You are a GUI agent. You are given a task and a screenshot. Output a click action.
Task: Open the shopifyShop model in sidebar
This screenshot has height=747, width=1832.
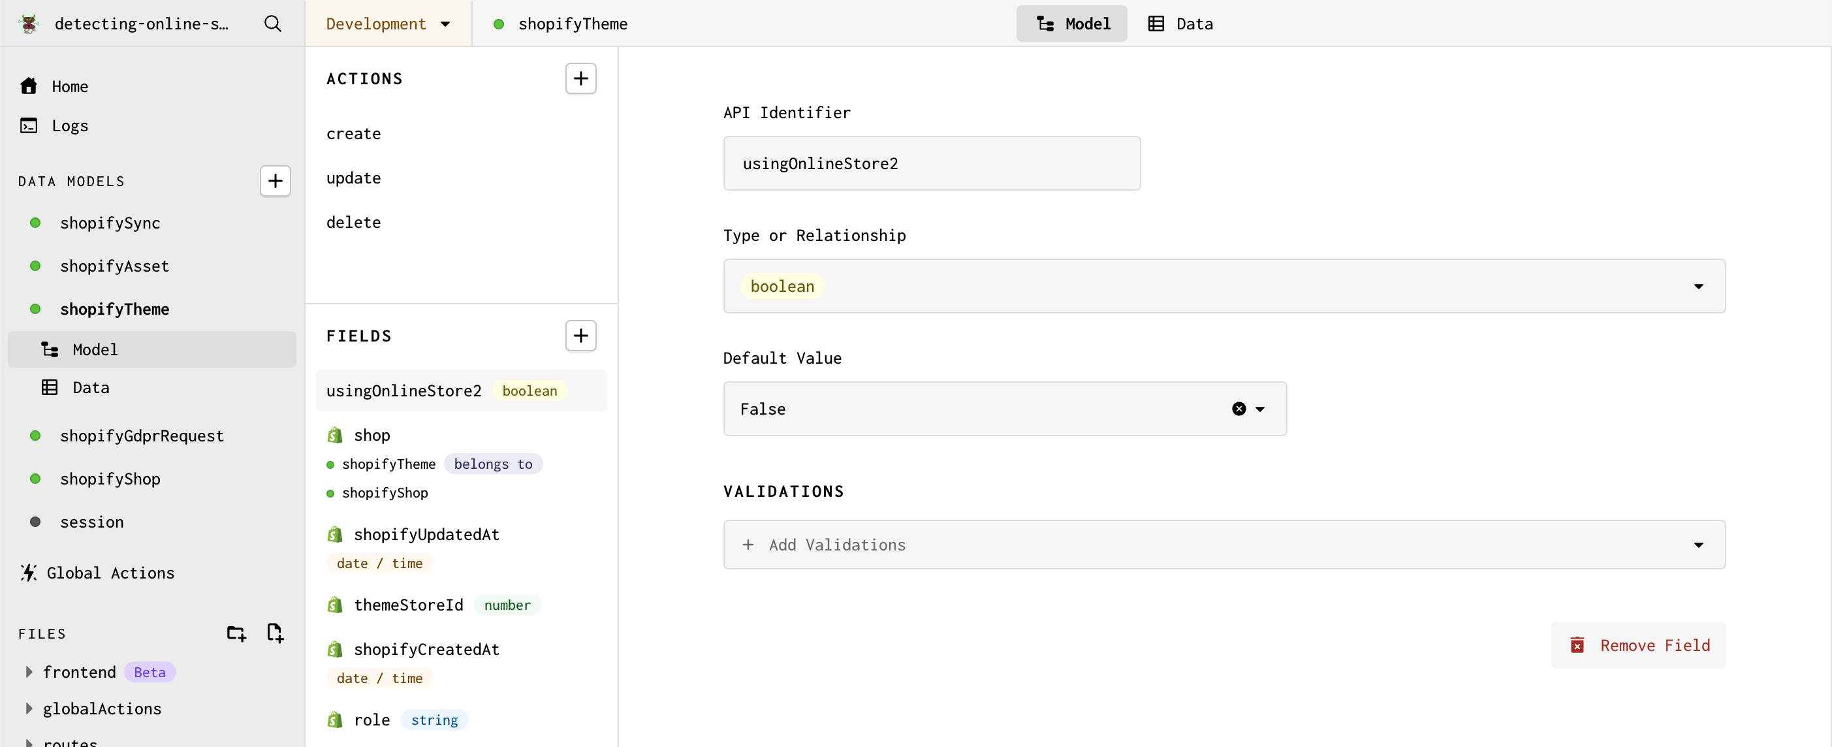(x=110, y=479)
